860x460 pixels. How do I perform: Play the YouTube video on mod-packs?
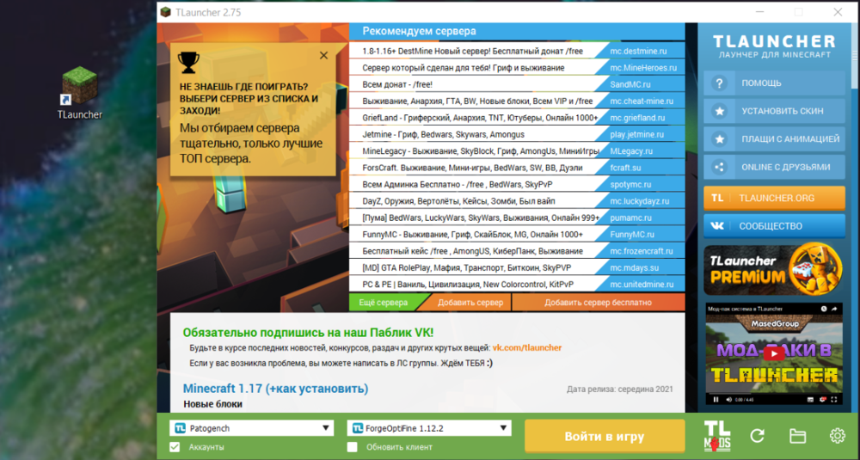tap(773, 353)
